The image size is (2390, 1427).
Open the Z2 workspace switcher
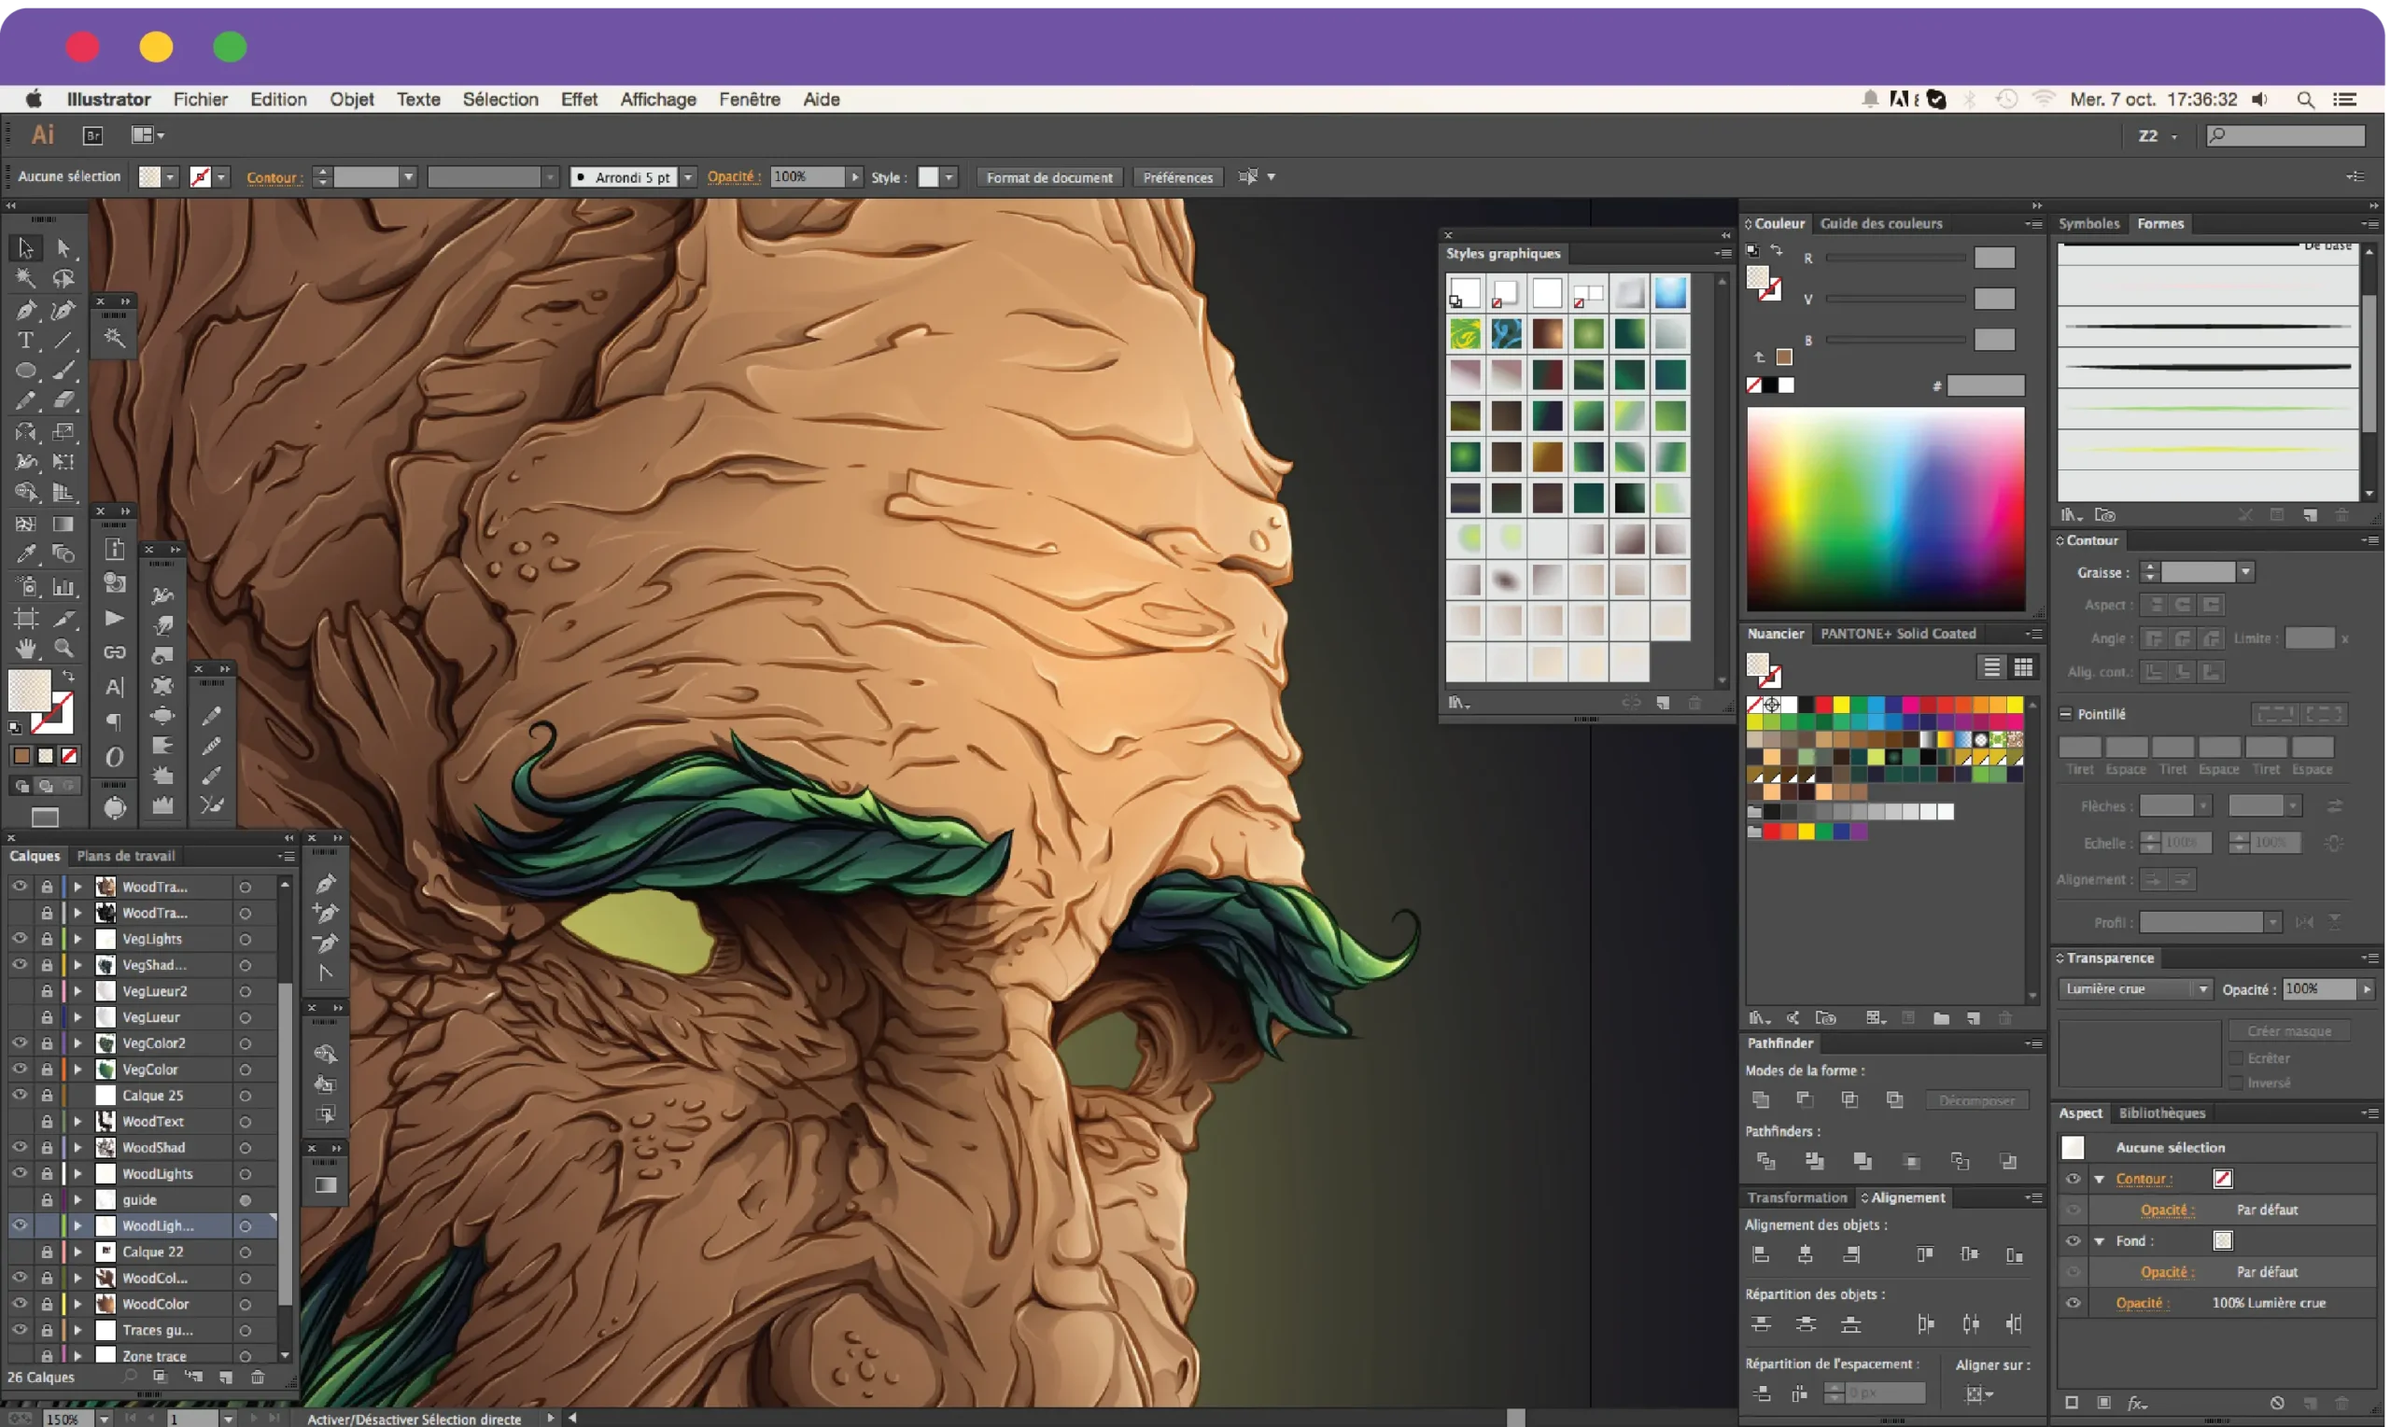coord(2158,136)
